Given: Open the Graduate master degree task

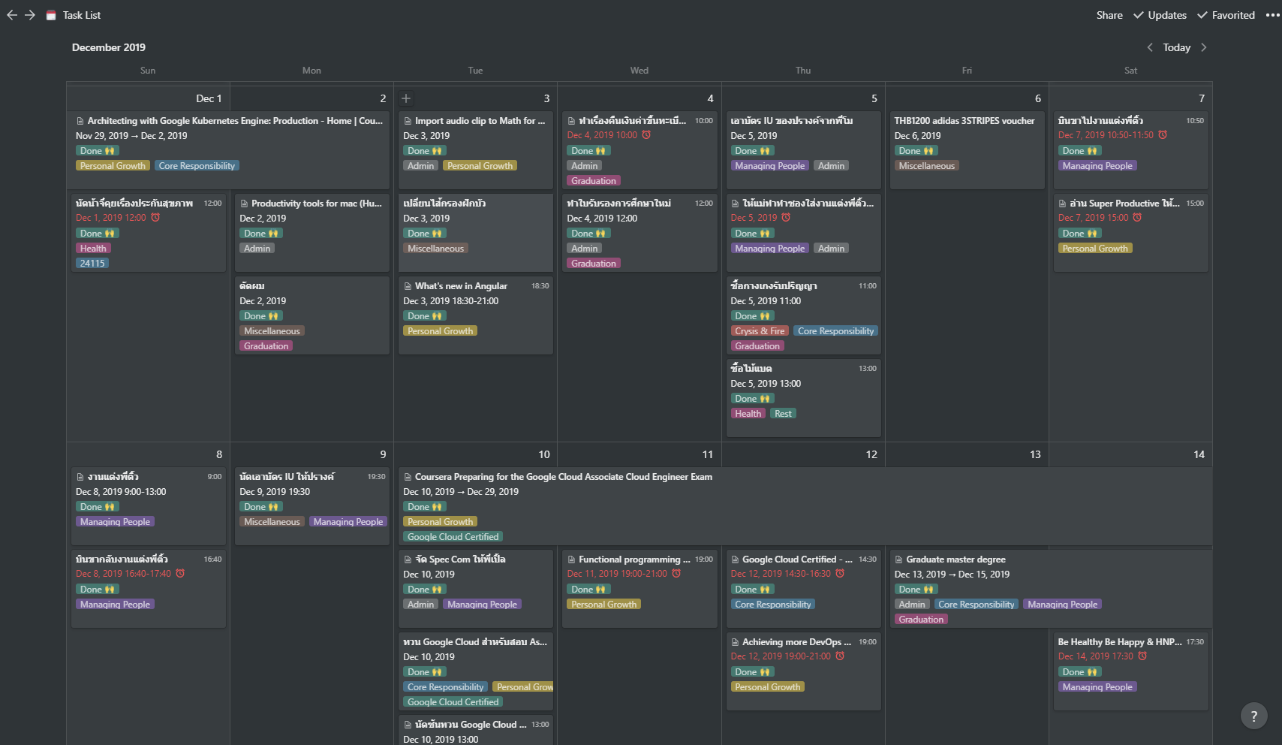Looking at the screenshot, I should (955, 559).
